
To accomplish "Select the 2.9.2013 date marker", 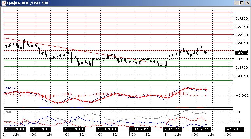I will pyautogui.click(x=172, y=129).
